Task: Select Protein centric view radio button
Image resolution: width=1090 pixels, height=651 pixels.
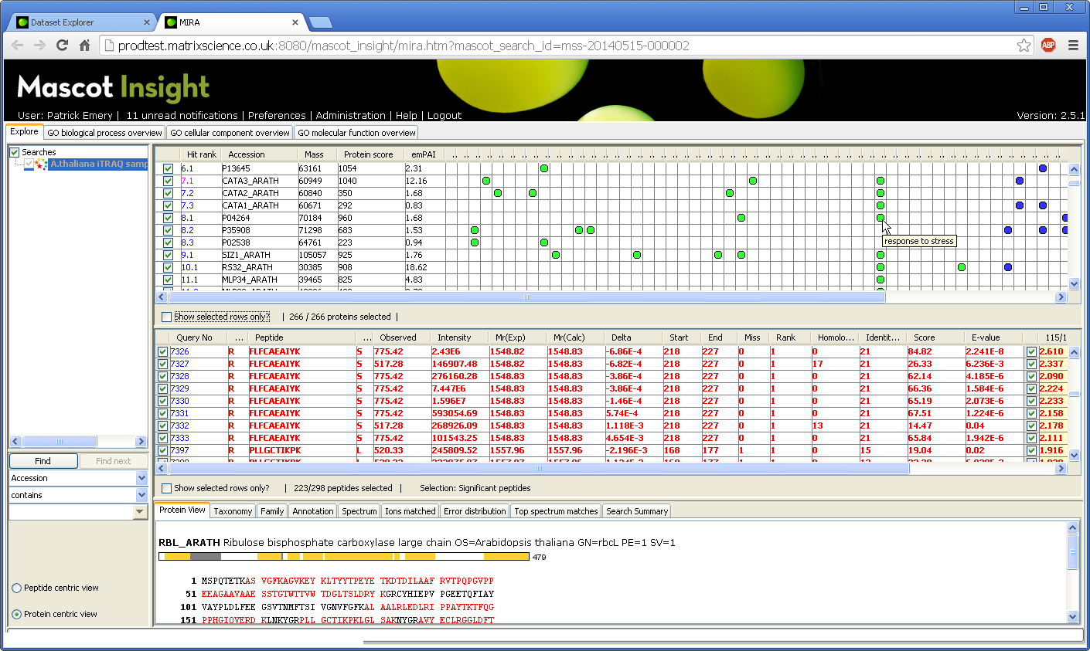Action: pyautogui.click(x=17, y=615)
